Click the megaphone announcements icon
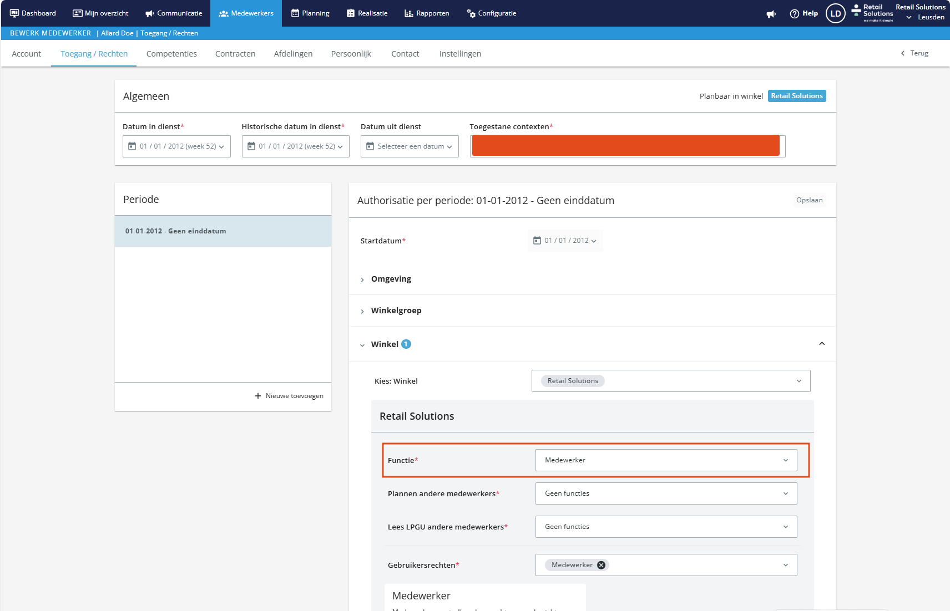Screen dimensions: 950x611 coord(771,14)
